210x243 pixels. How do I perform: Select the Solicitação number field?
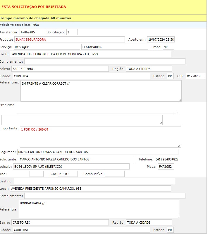pyautogui.click(x=72, y=32)
